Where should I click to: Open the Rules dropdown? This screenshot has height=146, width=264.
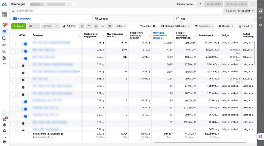pos(121,26)
